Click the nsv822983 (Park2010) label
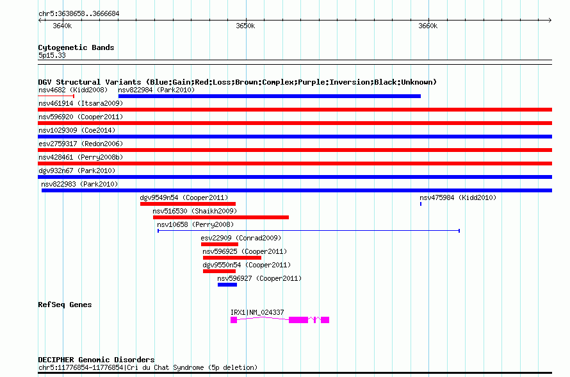570x377 pixels. click(x=79, y=184)
